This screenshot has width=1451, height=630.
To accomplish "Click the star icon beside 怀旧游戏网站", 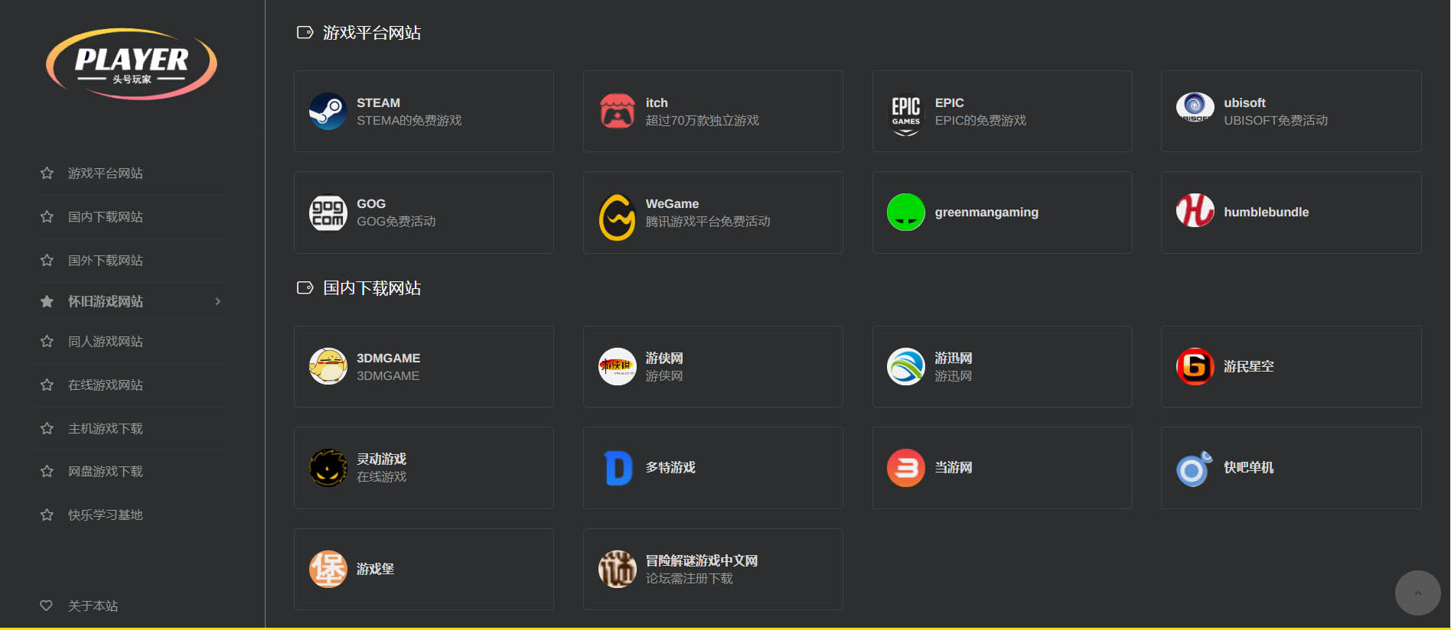I will pos(47,301).
